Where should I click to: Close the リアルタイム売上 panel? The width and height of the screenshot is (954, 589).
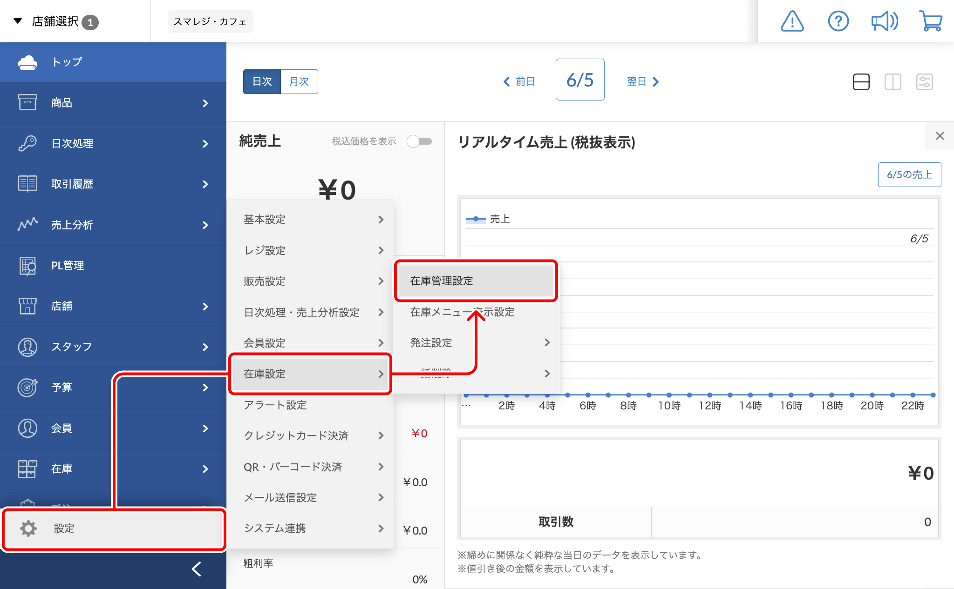940,136
